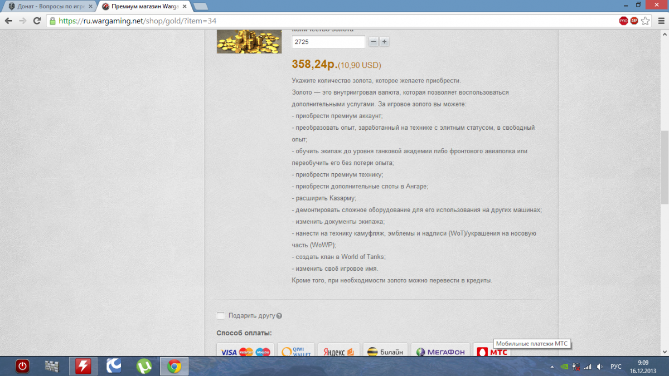
Task: Click the gold coins thumbnail image
Action: click(x=249, y=41)
